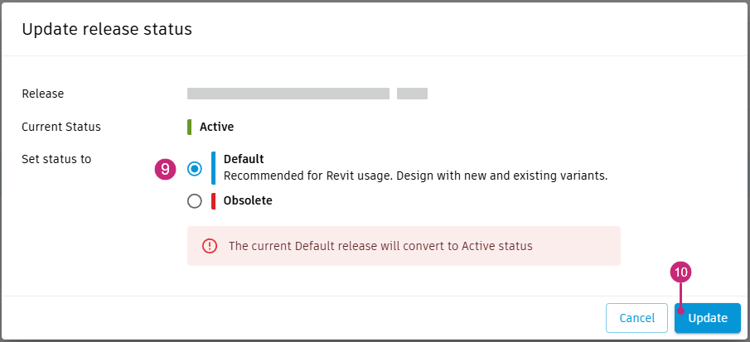Click the long redacted release name bar
Screen dimensions: 750x342
coord(288,94)
